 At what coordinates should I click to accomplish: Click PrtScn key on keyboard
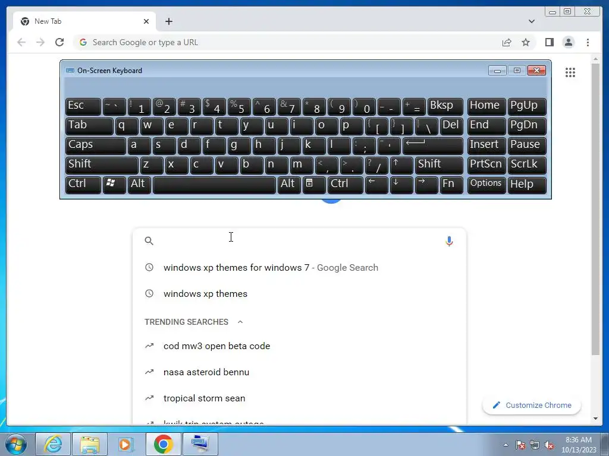486,164
